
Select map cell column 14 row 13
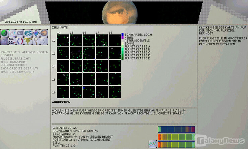coord(63,53)
